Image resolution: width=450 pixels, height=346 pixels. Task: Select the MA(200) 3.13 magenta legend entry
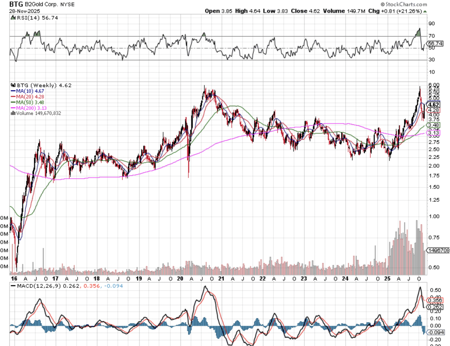28,108
